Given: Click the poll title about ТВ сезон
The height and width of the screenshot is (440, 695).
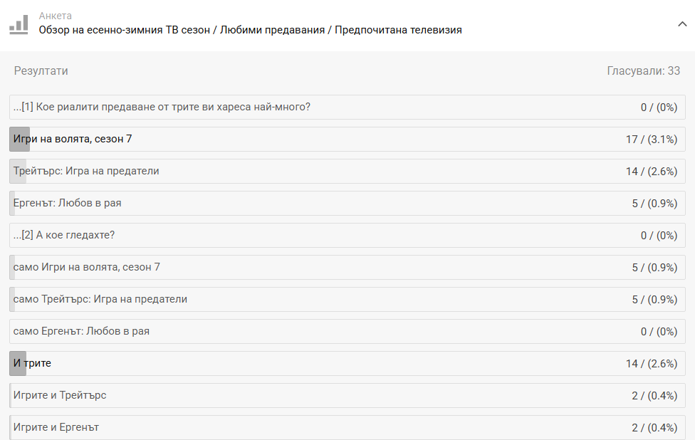Looking at the screenshot, I should tap(250, 30).
